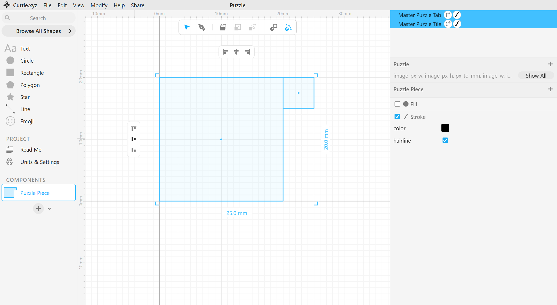The image size is (557, 305).
Task: Open Units & Settings
Action: click(x=40, y=162)
